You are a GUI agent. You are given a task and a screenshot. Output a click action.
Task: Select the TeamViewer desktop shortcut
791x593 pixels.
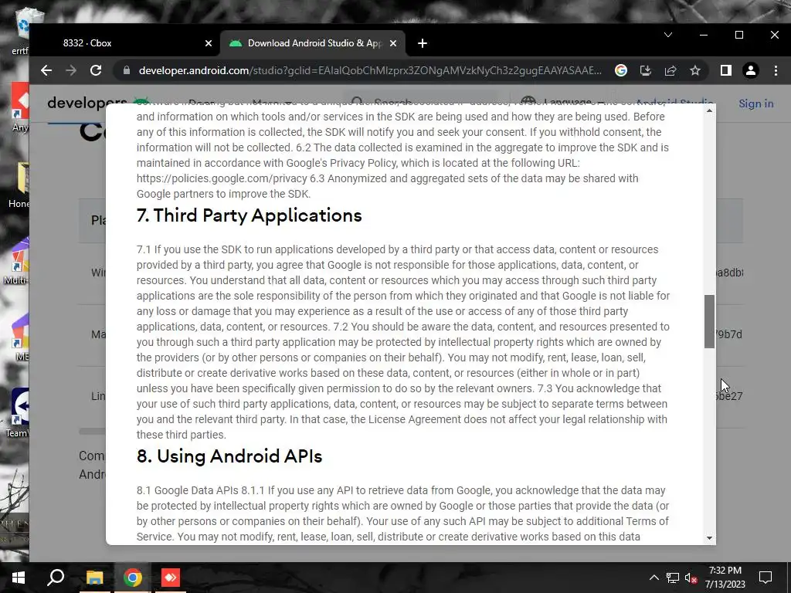point(19,412)
